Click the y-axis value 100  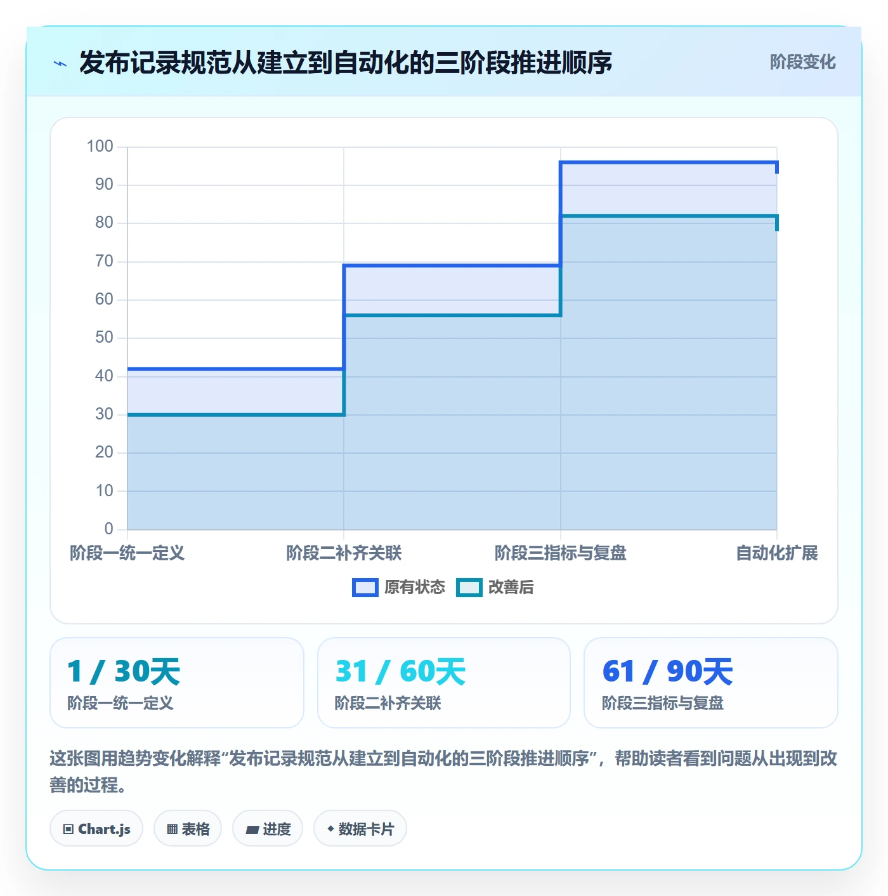click(x=100, y=147)
